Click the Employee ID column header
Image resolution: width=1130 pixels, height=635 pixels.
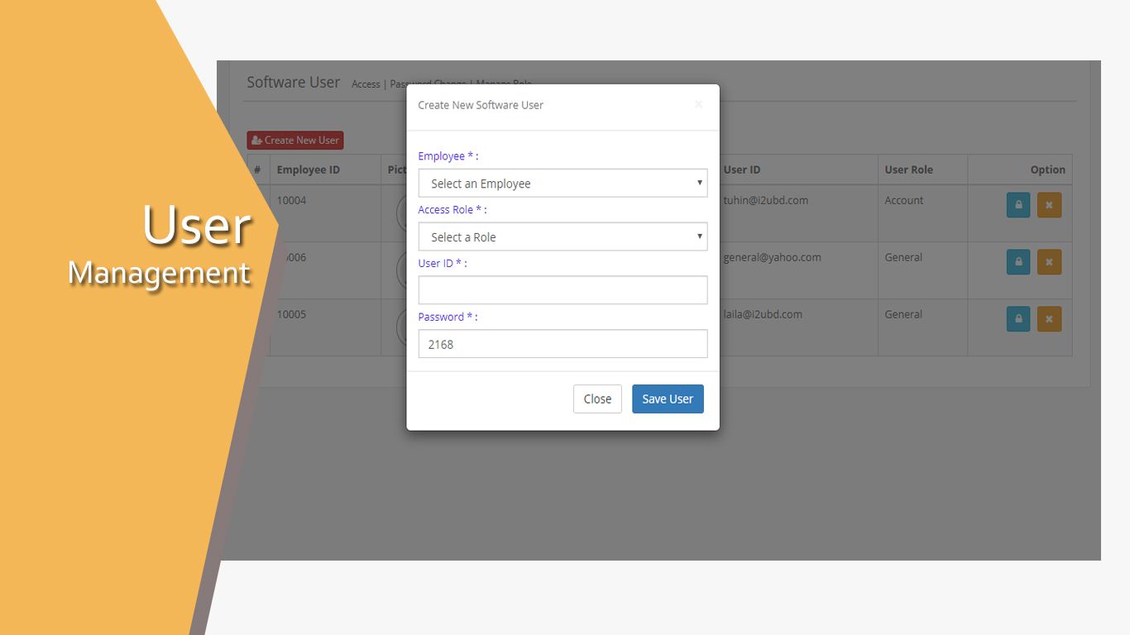click(x=308, y=169)
